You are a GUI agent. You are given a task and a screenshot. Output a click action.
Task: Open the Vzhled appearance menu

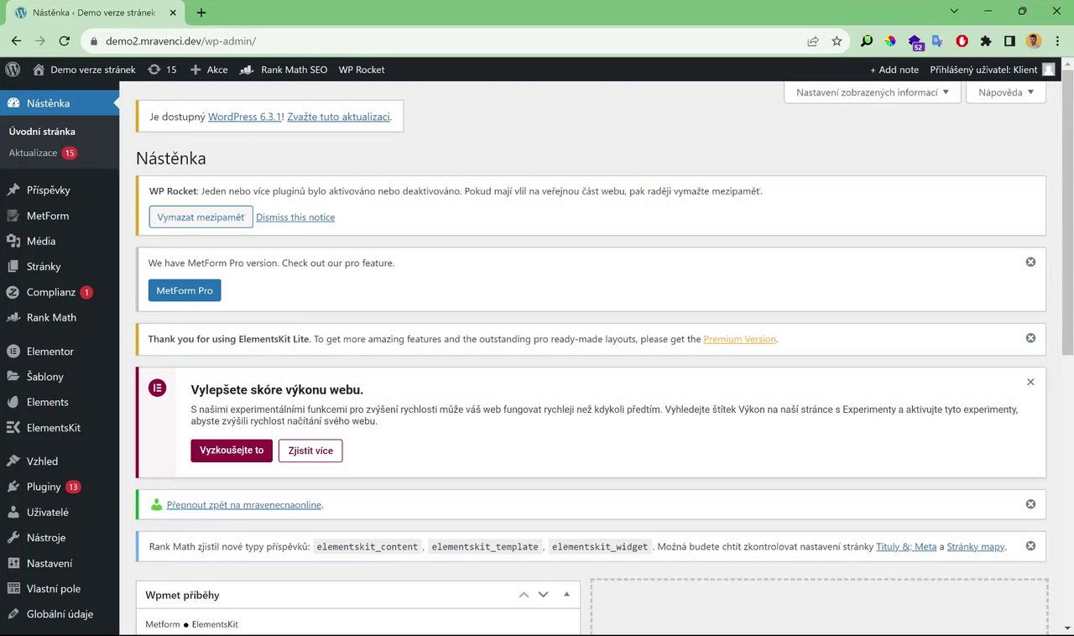(x=60, y=461)
